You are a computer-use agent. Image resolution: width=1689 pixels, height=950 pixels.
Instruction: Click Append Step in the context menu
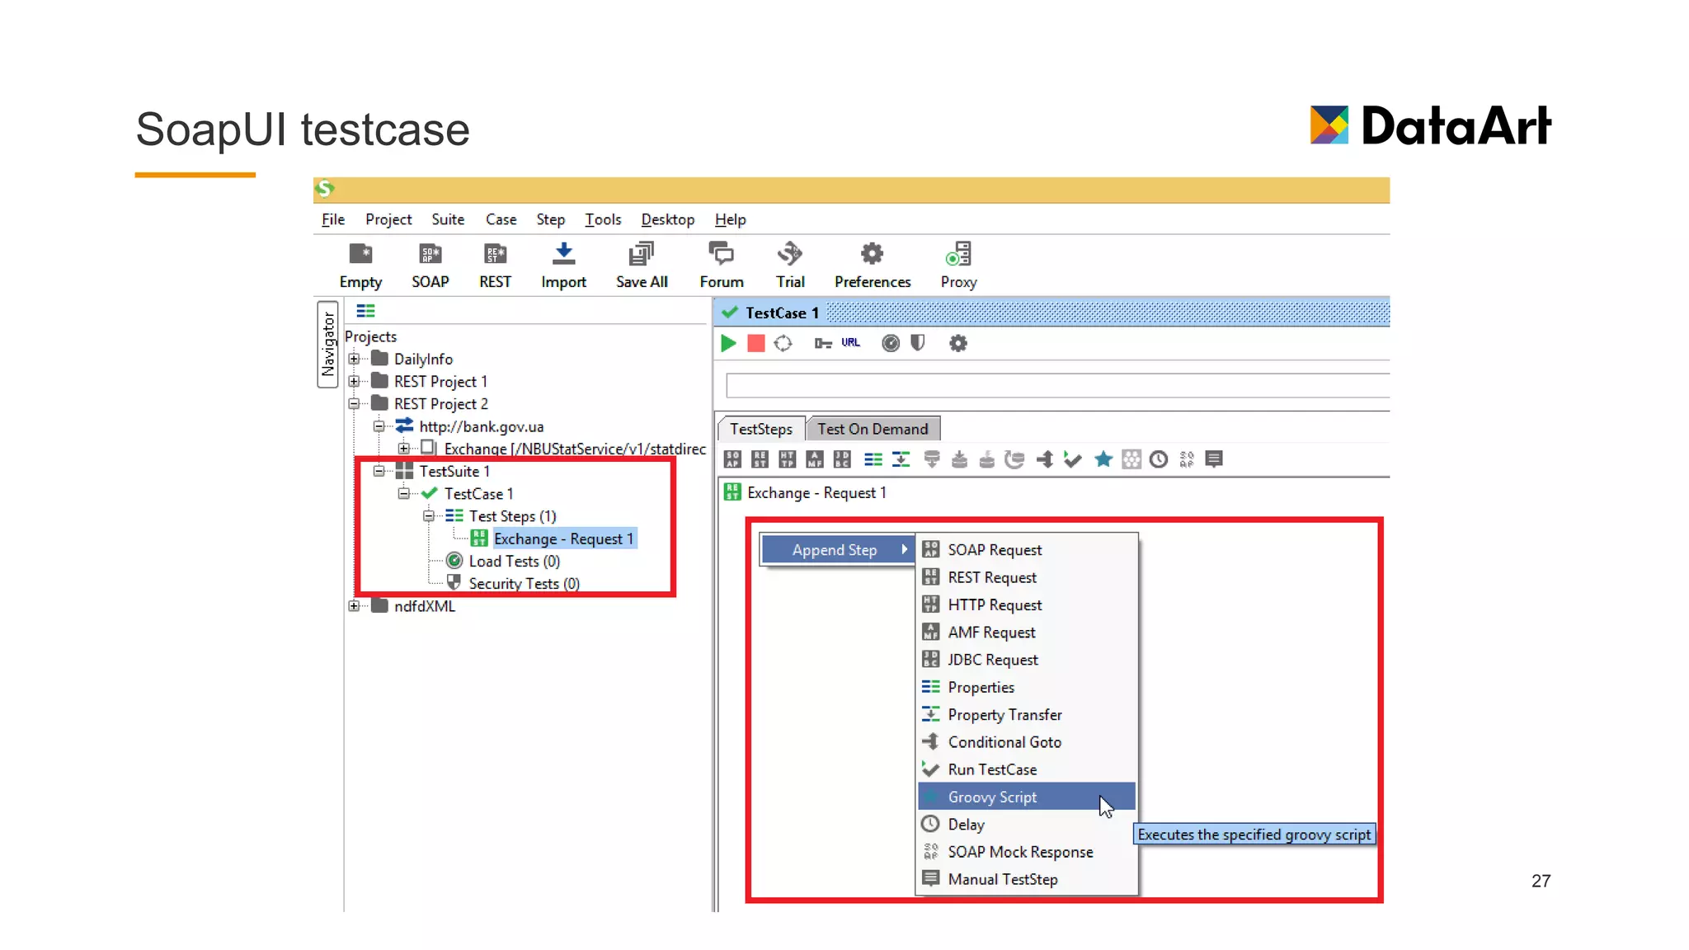[838, 550]
